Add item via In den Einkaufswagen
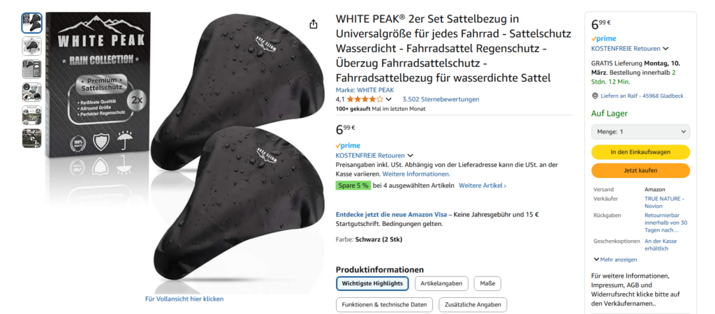Screen dimensions: 715x314 [640, 152]
